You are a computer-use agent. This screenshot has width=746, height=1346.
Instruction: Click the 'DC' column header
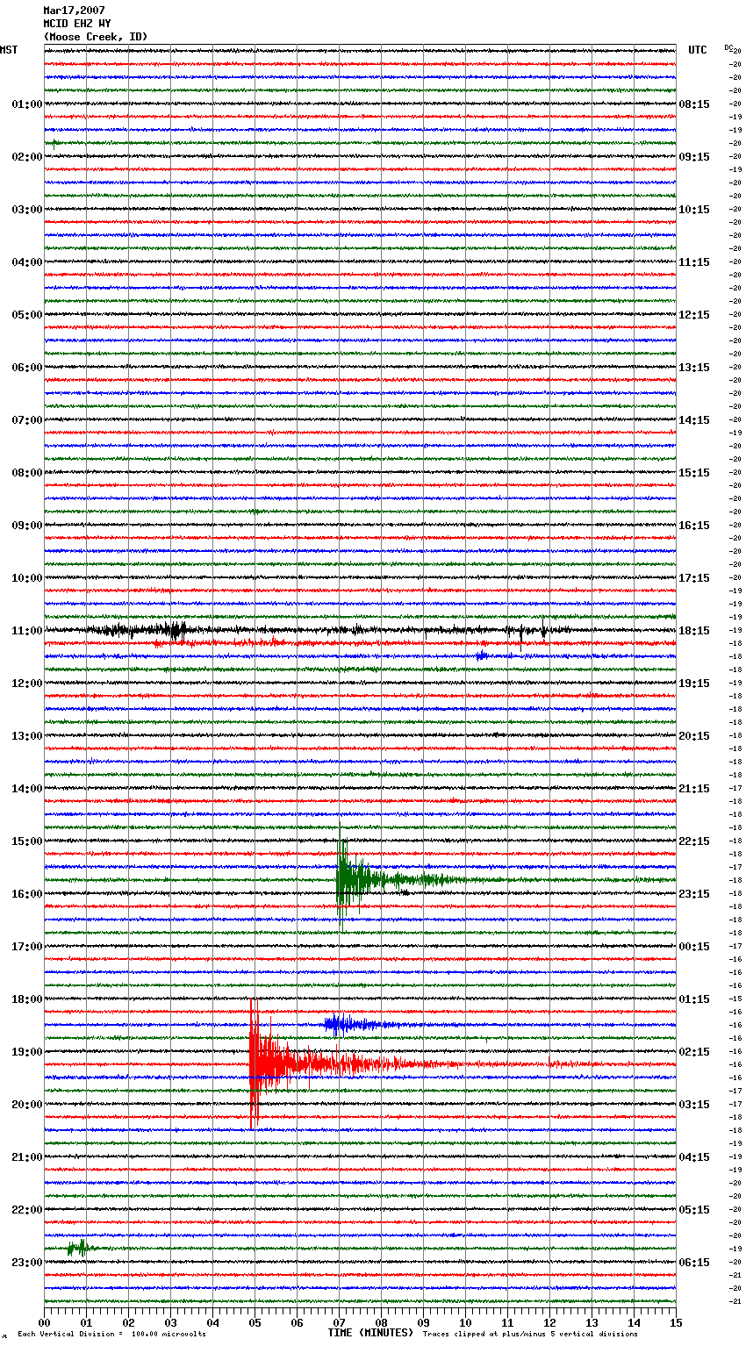click(728, 47)
